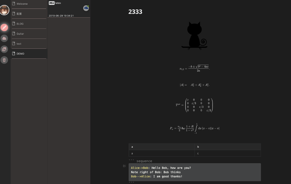The image size is (291, 184).
Task: Click the page icon beside DEMO
Action: coord(13,53)
